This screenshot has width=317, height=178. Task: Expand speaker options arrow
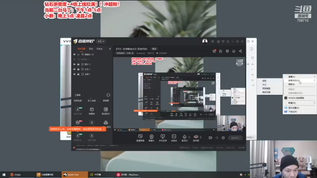[201, 137]
